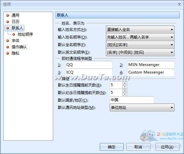184x154 pixels.
Task: Decrease anniversary reminder days with down arrow
Action: coord(125,94)
